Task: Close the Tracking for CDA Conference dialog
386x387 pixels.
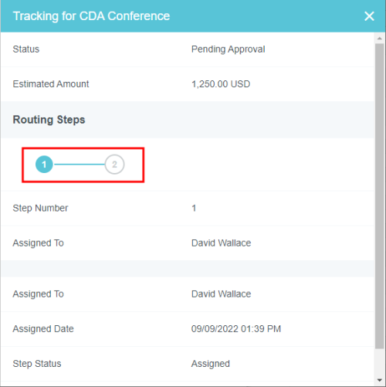Action: tap(369, 16)
